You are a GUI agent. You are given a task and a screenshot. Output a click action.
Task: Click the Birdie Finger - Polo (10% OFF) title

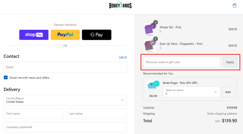(x=180, y=83)
